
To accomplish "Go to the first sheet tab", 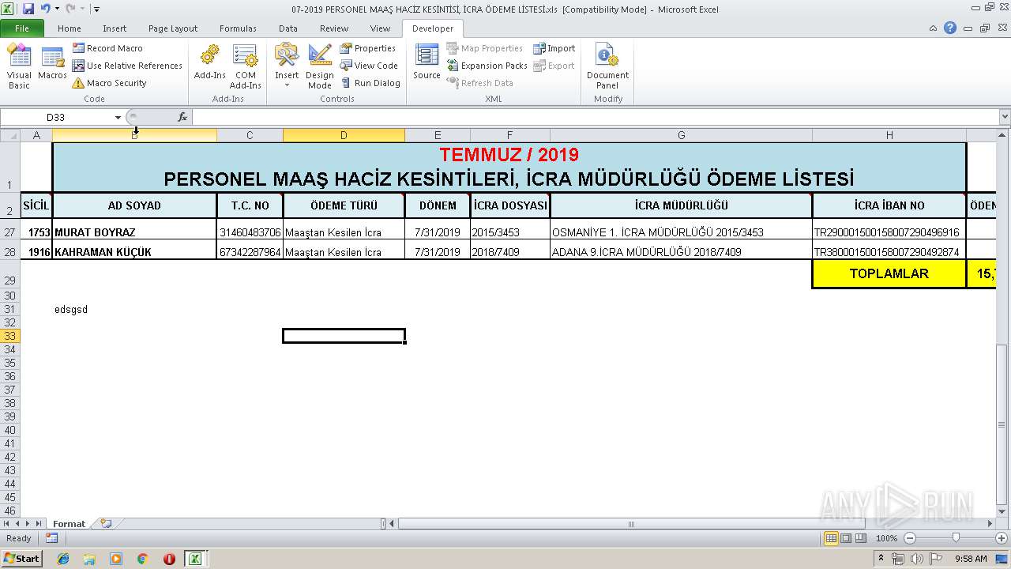I will click(x=6, y=524).
